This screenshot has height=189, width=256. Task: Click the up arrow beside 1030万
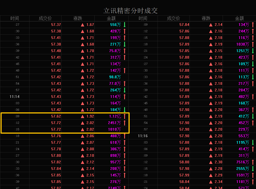[253, 44]
